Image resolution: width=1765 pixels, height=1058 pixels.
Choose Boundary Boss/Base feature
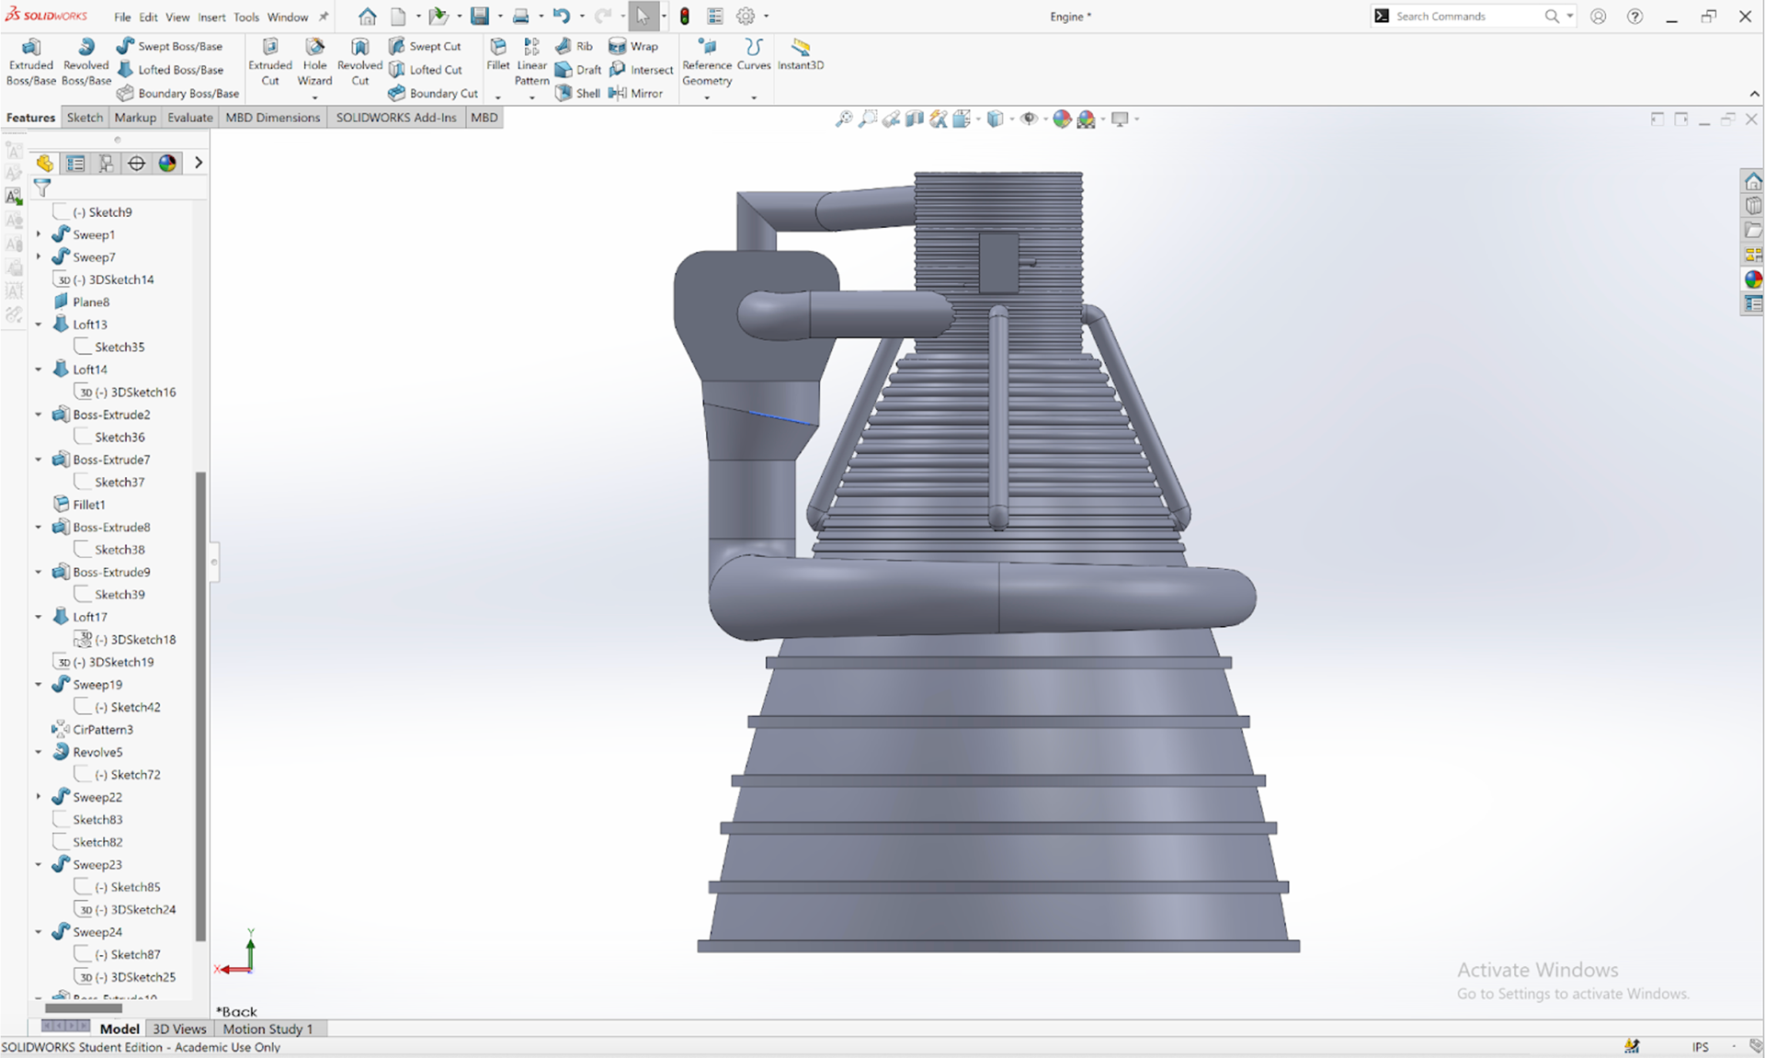pos(177,93)
